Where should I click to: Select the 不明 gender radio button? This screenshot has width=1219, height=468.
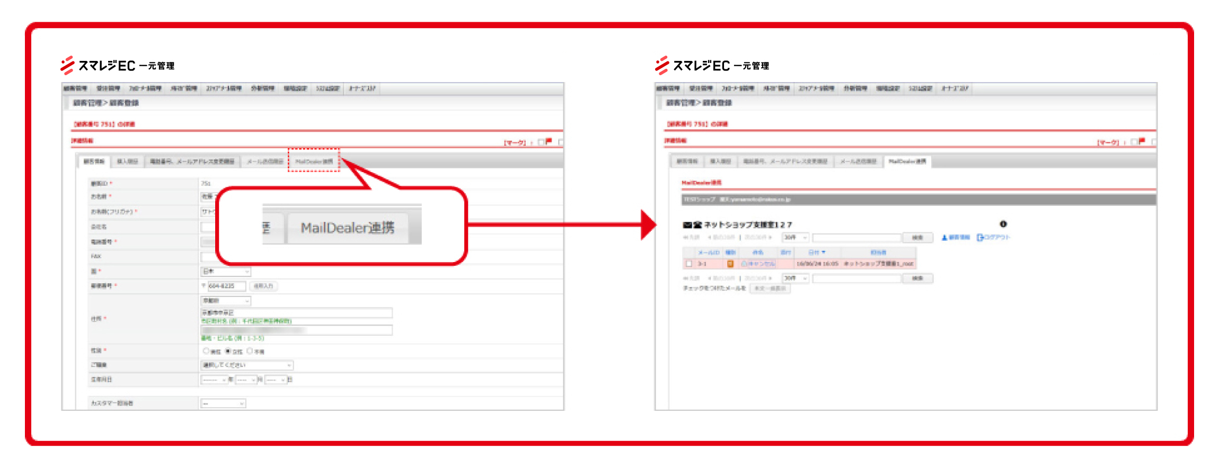pos(250,351)
